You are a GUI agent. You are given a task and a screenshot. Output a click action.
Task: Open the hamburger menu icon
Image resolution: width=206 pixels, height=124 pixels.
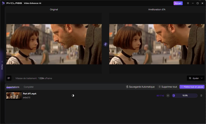pos(188,3)
